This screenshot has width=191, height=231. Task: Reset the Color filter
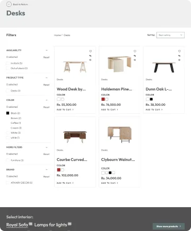click(x=46, y=107)
